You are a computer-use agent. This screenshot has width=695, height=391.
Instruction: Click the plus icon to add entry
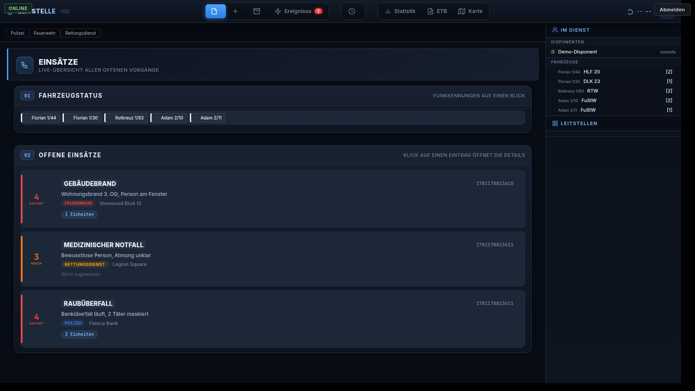(235, 11)
